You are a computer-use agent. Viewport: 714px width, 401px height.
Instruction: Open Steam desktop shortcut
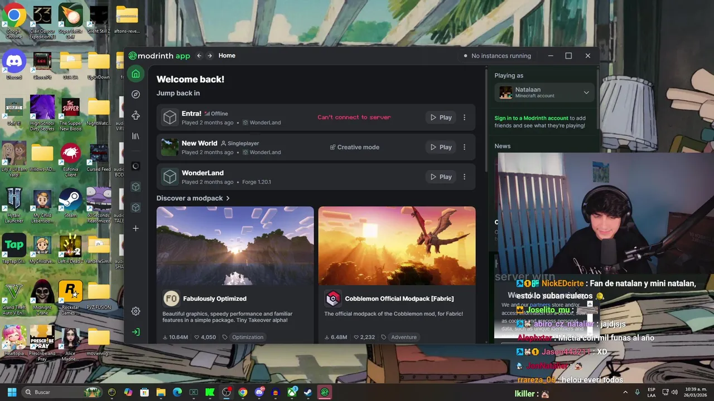pos(70,203)
